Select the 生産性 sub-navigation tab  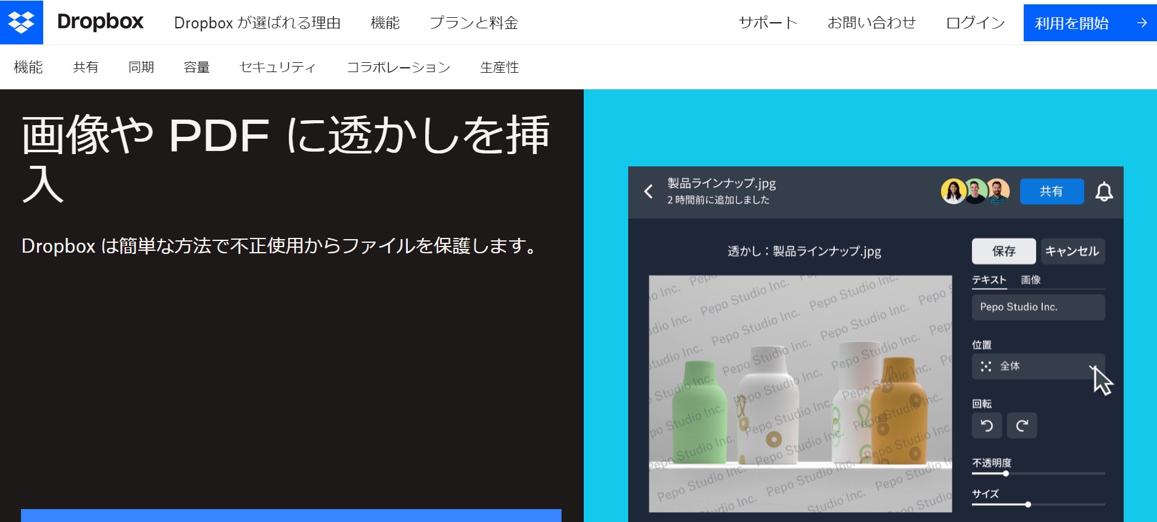(499, 67)
